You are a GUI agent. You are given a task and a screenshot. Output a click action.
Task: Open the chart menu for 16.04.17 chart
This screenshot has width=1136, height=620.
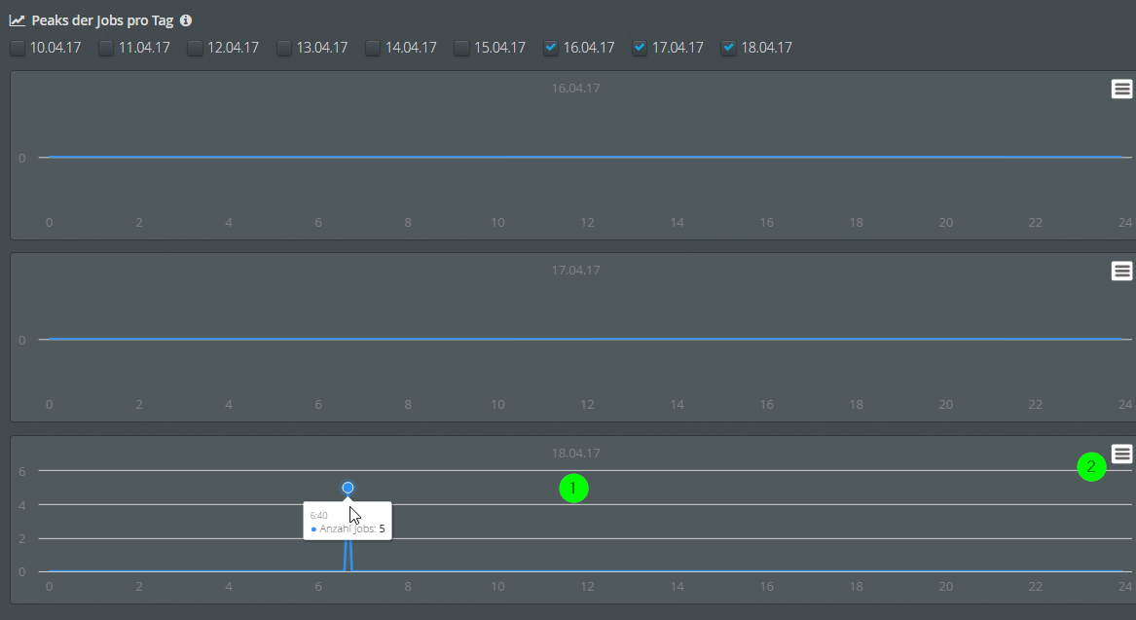point(1121,90)
